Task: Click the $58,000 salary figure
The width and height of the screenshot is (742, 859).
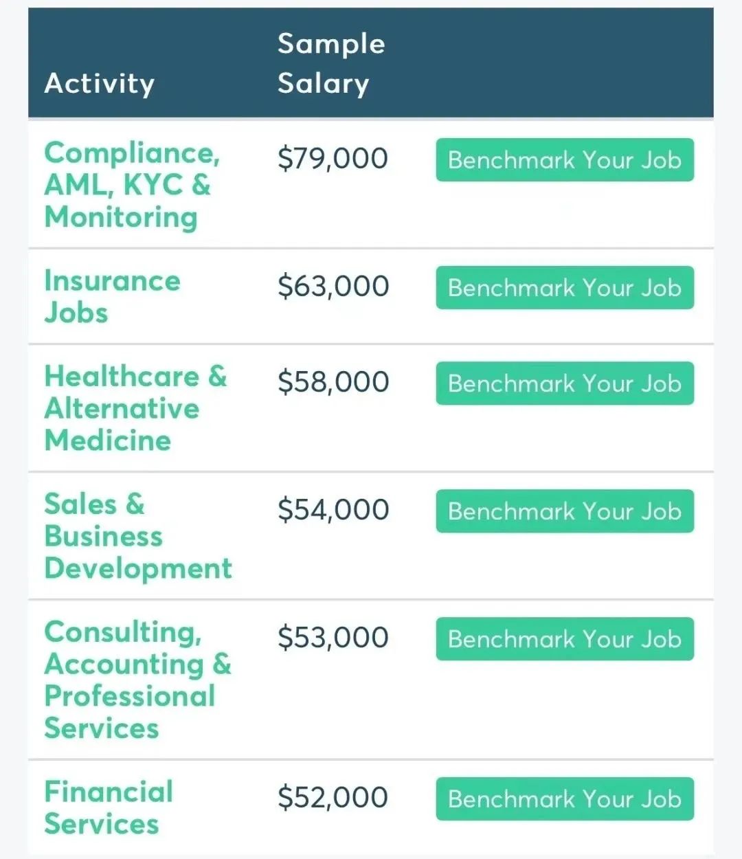Action: point(333,382)
